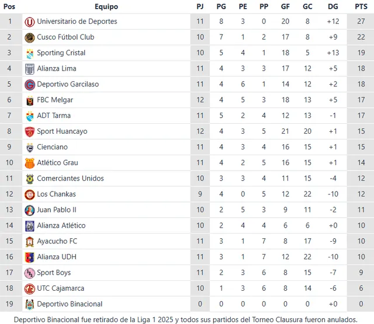Click the Sport Huancayo crest icon
Screen dimensions: 374x324
tap(30, 132)
